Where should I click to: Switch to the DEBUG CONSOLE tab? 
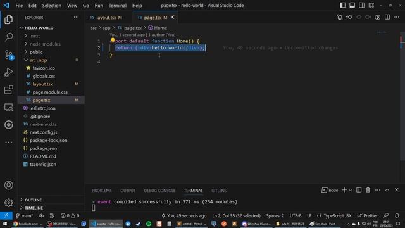159,191
